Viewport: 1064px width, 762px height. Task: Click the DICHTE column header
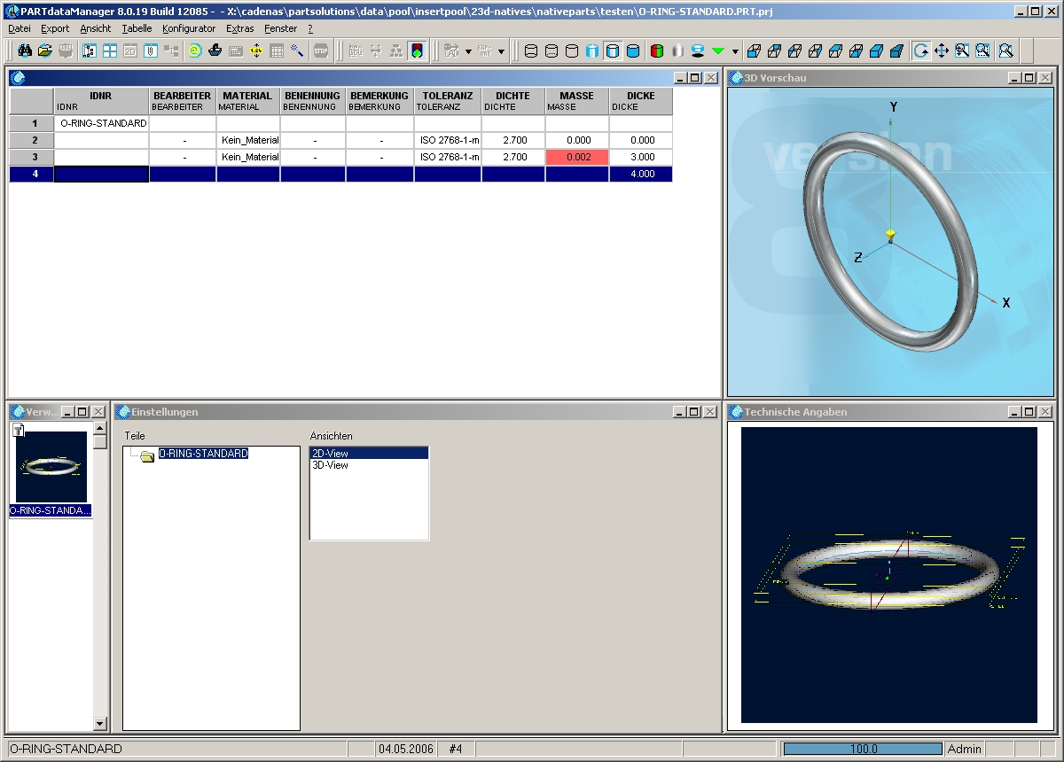tap(513, 101)
